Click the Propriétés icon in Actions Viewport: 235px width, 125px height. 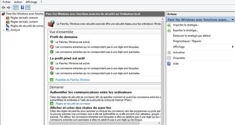[169, 58]
